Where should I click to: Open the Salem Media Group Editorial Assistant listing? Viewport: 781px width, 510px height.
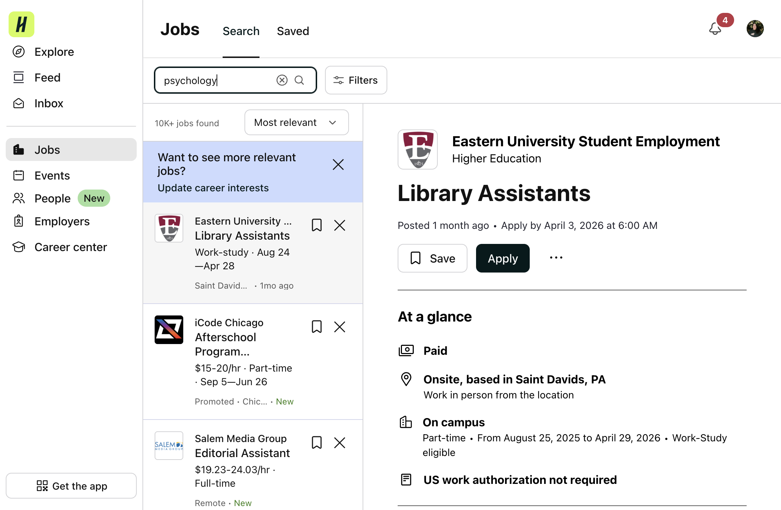click(x=253, y=465)
